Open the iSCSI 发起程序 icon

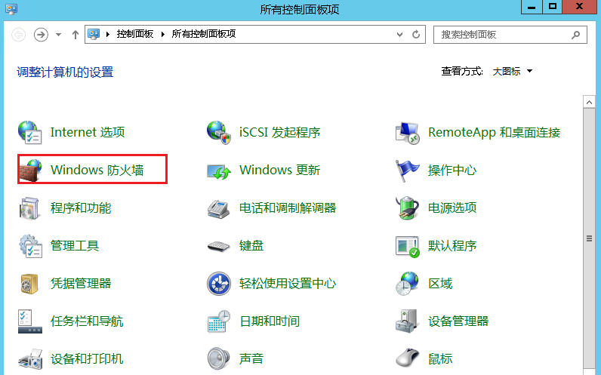[x=219, y=132]
